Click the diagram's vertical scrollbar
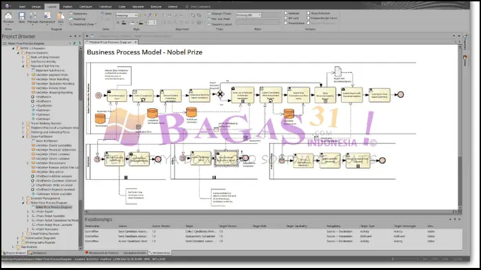The width and height of the screenshot is (481, 270). click(460, 127)
